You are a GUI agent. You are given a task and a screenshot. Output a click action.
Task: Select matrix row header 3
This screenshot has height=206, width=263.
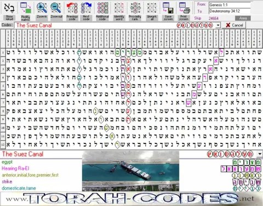coord(3,69)
